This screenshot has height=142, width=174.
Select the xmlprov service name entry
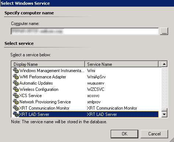tap(94, 102)
